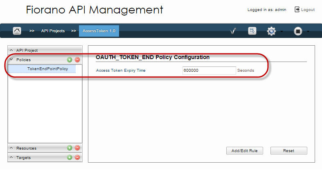Collapse the Policies section
Image resolution: width=322 pixels, height=170 pixels.
coord(11,60)
